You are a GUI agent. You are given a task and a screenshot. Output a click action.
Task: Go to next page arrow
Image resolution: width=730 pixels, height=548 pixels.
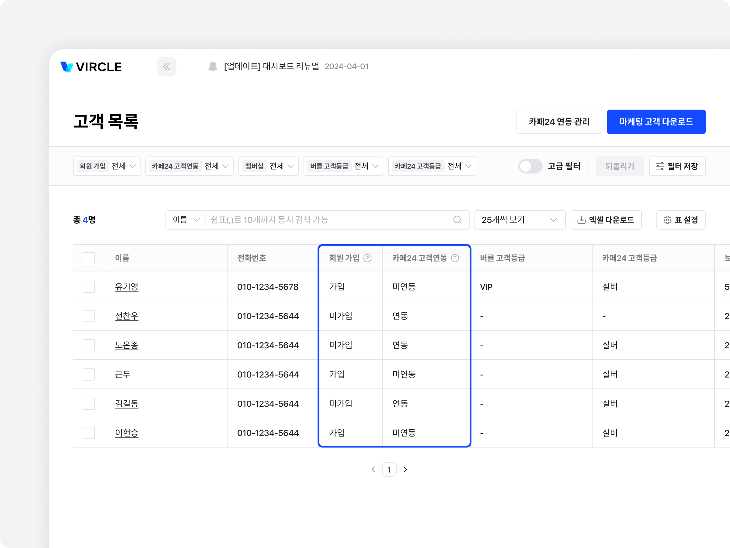[405, 469]
